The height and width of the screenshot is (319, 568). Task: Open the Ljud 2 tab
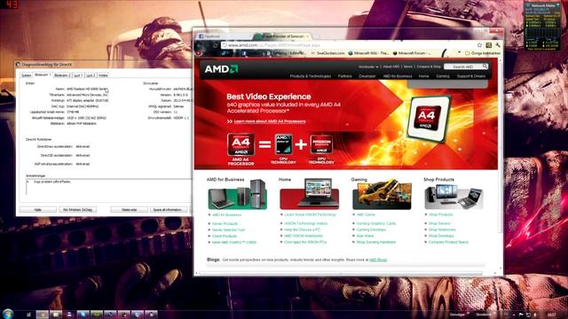(x=91, y=75)
